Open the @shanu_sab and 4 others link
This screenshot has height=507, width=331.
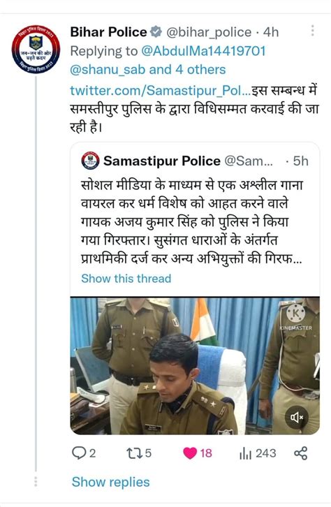coord(148,70)
